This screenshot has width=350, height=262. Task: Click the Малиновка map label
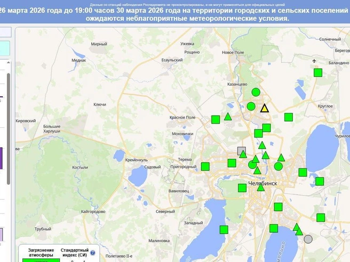click(x=159, y=241)
